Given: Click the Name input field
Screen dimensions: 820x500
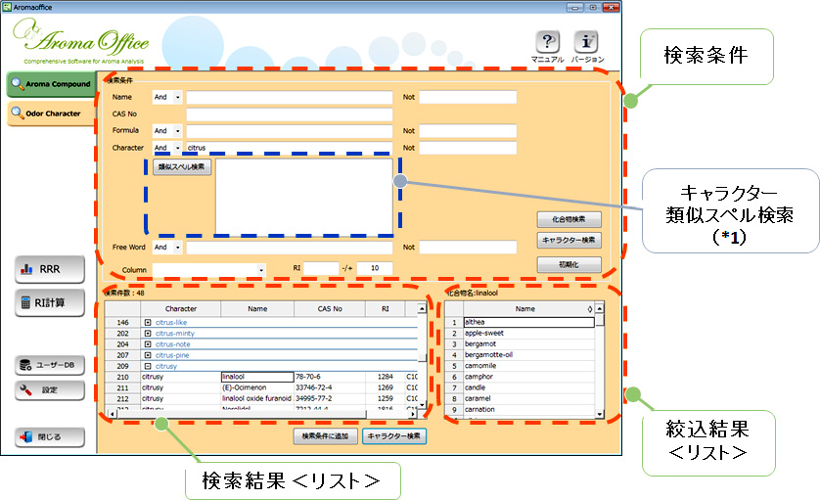Looking at the screenshot, I should (x=290, y=97).
